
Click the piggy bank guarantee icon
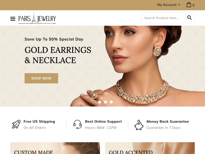point(139,125)
